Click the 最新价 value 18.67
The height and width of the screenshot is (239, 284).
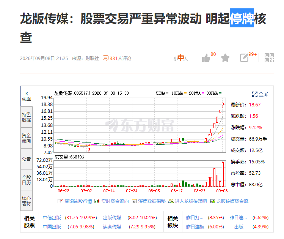(255, 105)
